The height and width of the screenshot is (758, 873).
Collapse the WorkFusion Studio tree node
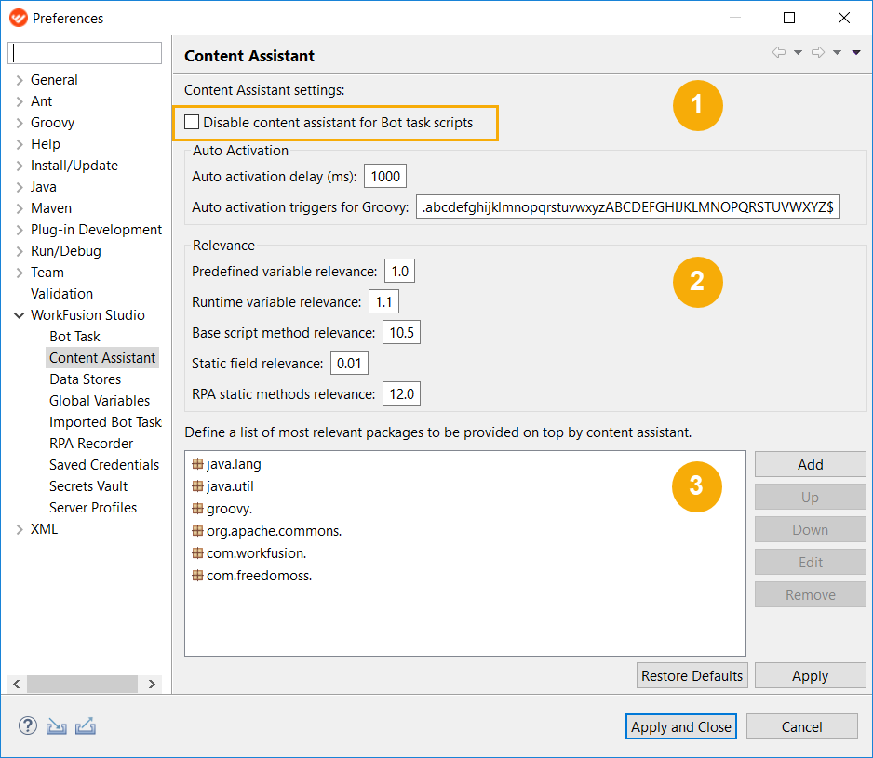(20, 315)
